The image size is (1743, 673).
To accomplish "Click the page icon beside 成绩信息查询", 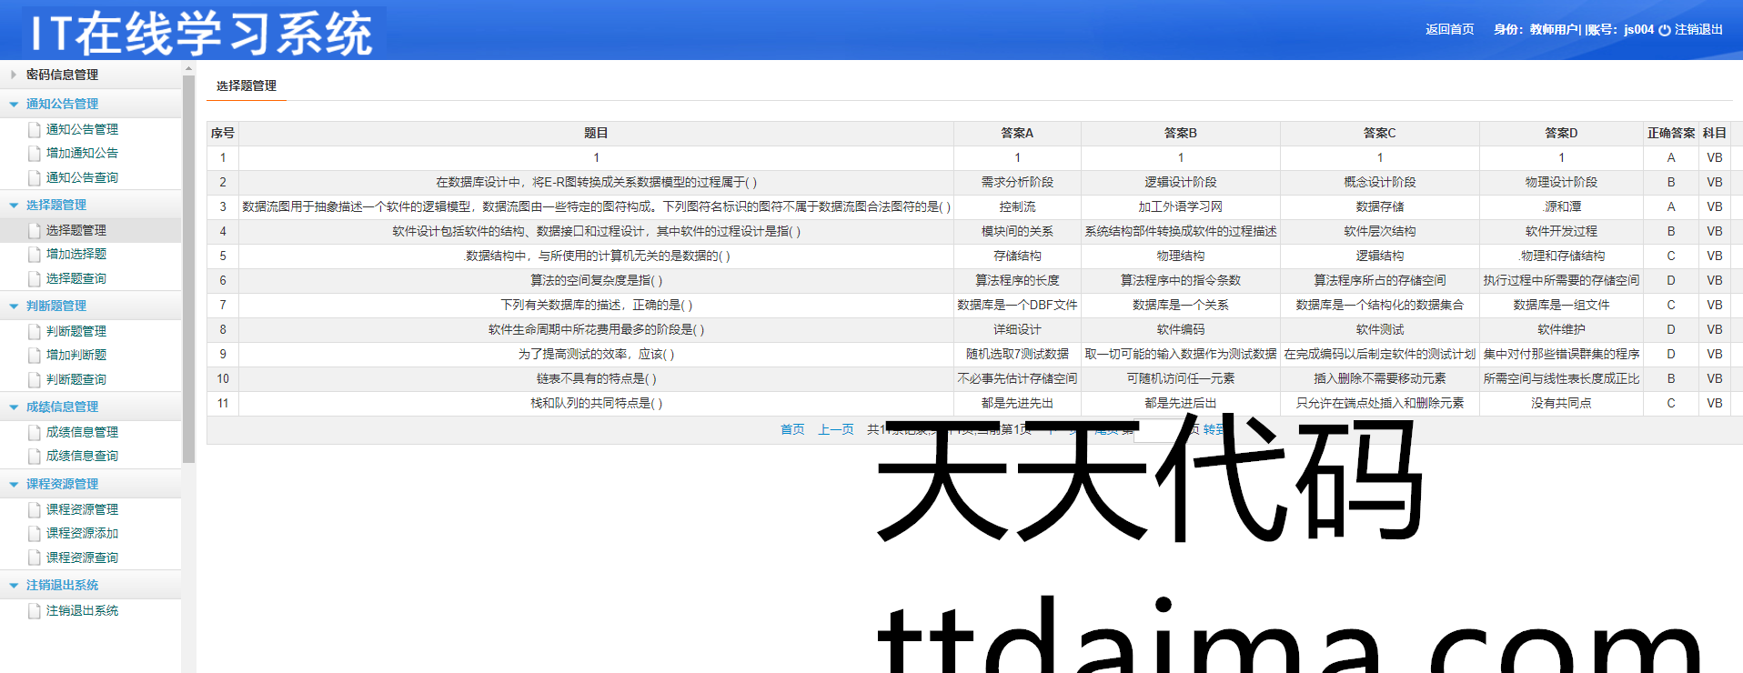I will point(35,457).
